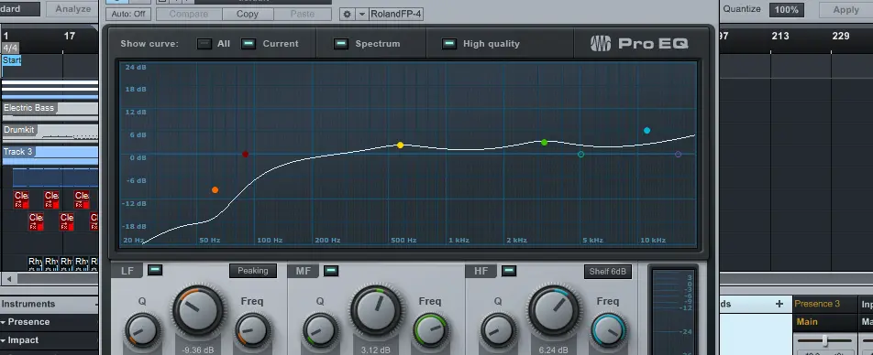
Task: Click the MF Q knob
Action: (320, 330)
